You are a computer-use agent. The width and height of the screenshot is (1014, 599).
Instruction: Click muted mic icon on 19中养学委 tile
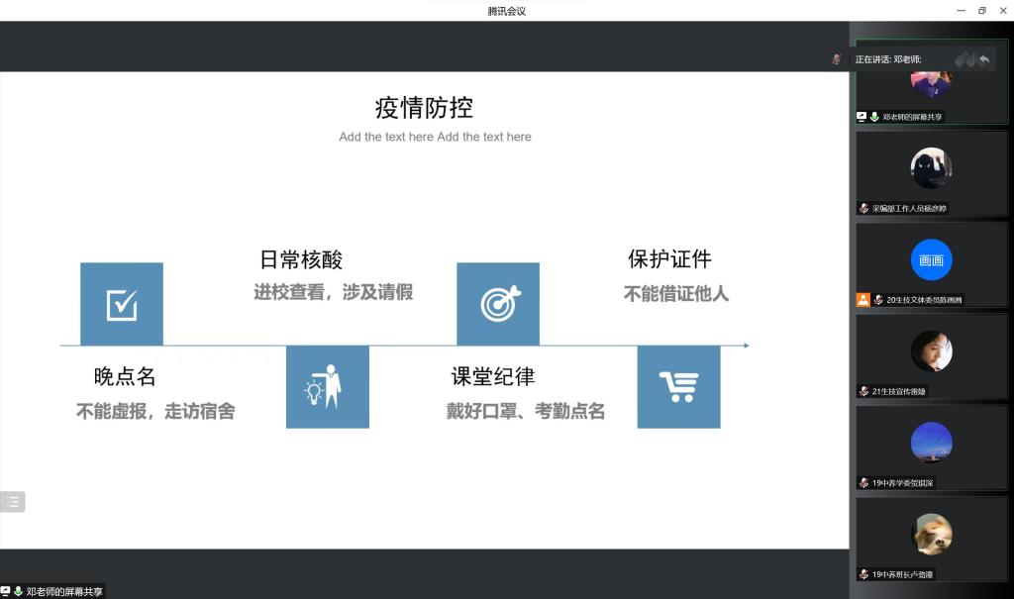tap(863, 483)
